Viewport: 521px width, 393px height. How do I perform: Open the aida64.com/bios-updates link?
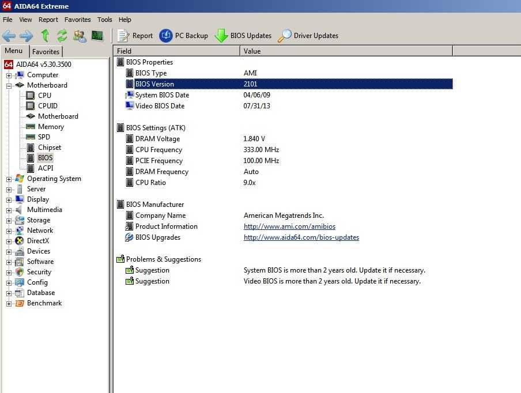tap(301, 237)
